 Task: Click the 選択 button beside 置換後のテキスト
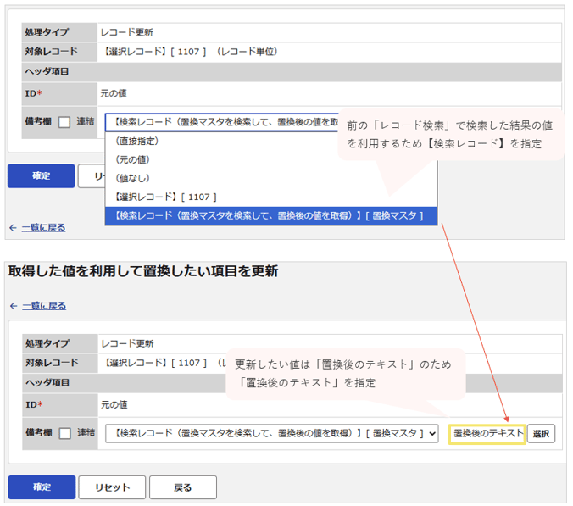541,434
